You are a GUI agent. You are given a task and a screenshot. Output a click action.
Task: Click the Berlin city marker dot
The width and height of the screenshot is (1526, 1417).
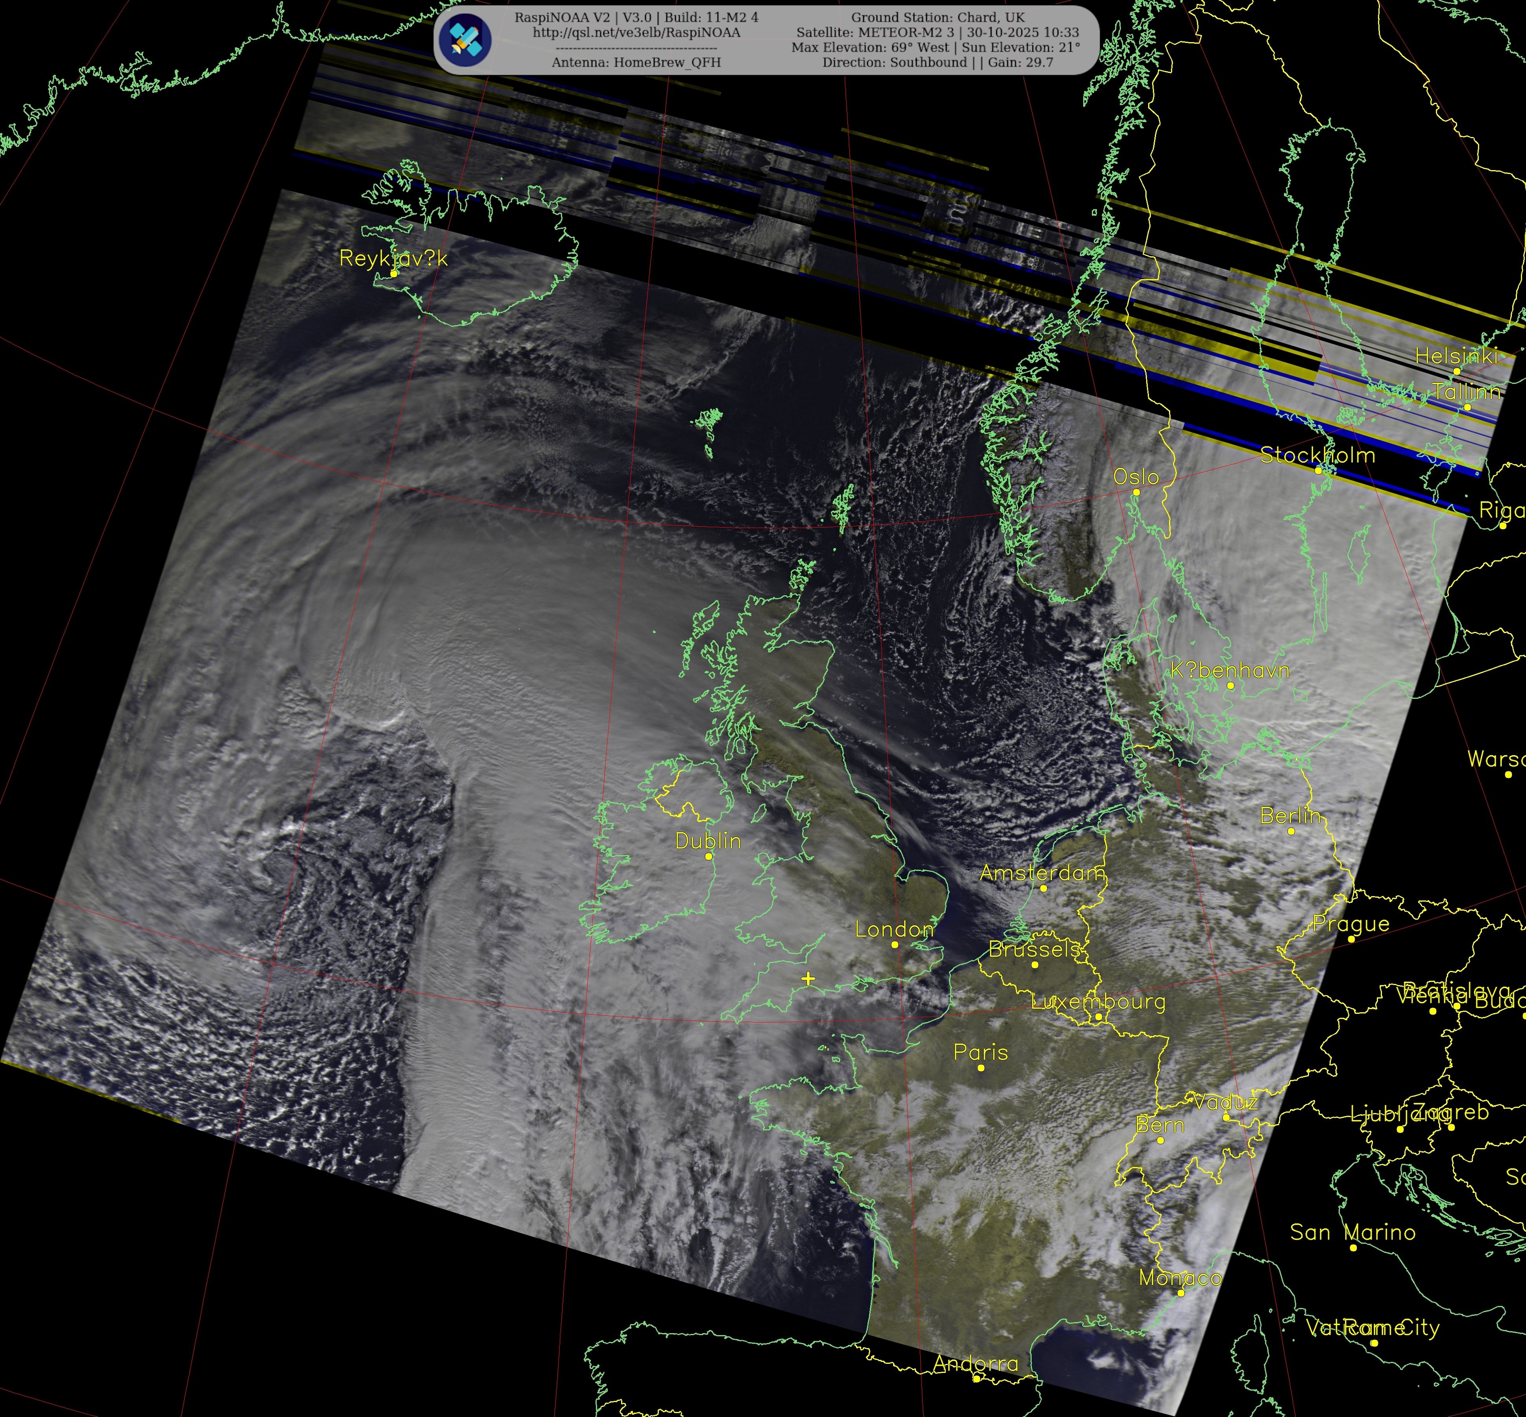pyautogui.click(x=1291, y=831)
